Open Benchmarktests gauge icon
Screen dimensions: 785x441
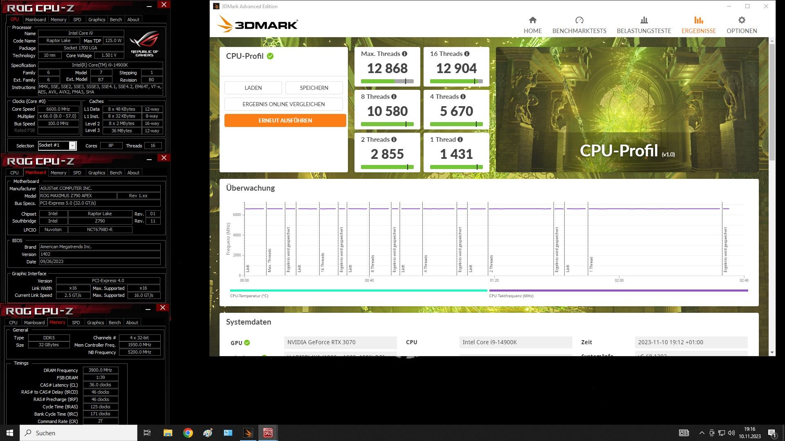coord(579,20)
